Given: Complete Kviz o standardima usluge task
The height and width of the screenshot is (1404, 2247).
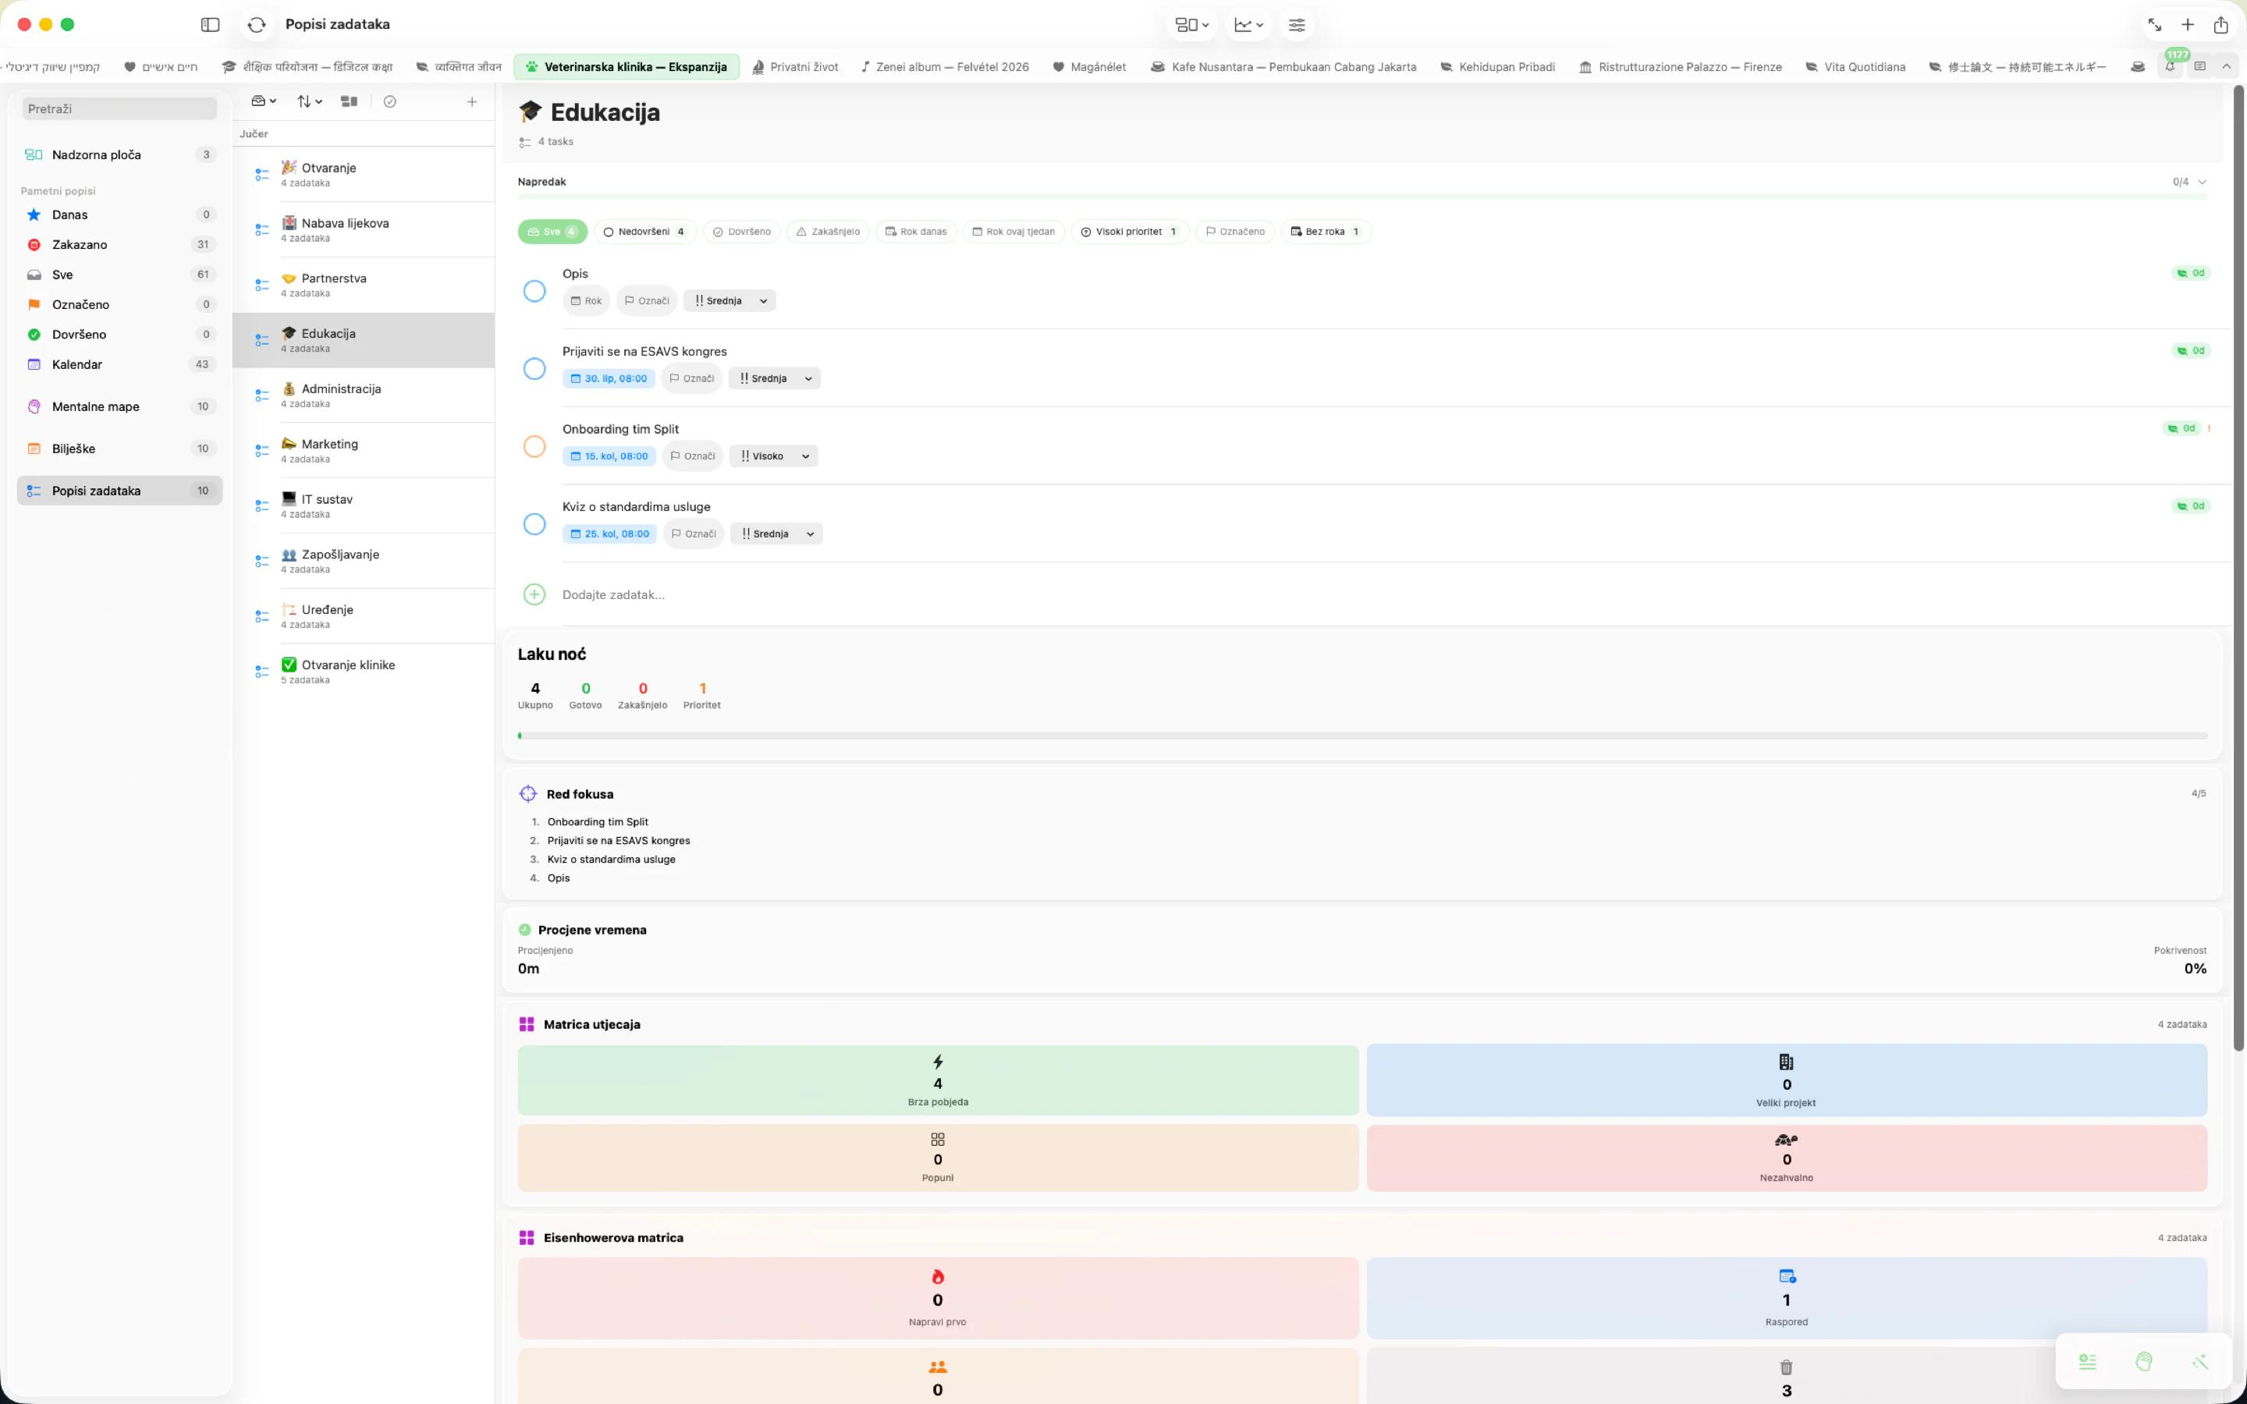Looking at the screenshot, I should [x=534, y=525].
